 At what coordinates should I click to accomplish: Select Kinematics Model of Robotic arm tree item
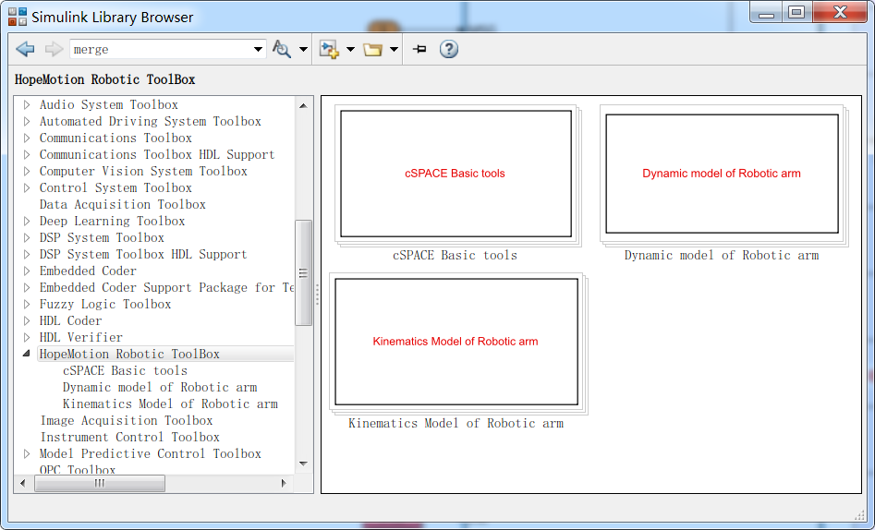coord(170,404)
